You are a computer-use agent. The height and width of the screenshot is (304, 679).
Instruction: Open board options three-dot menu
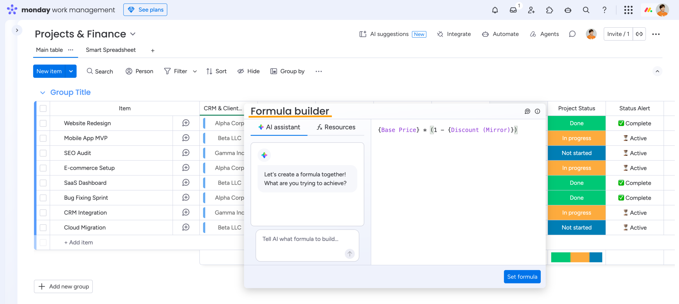click(x=656, y=34)
